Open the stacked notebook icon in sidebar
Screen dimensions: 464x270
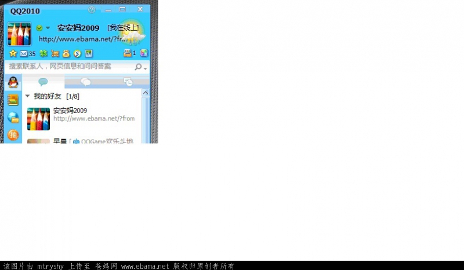tap(13, 100)
